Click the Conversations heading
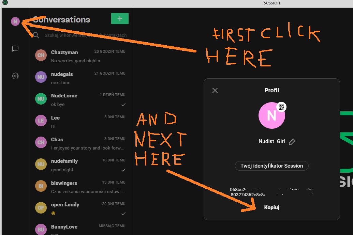353x235 pixels. [61, 20]
